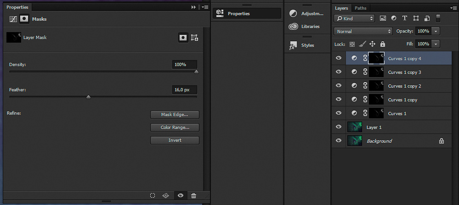Image resolution: width=459 pixels, height=205 pixels.
Task: Toggle visibility of the Background layer
Action: click(339, 140)
